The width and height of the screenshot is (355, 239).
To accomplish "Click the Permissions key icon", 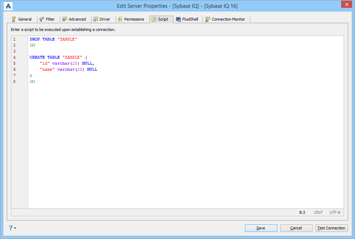I will tap(120, 19).
